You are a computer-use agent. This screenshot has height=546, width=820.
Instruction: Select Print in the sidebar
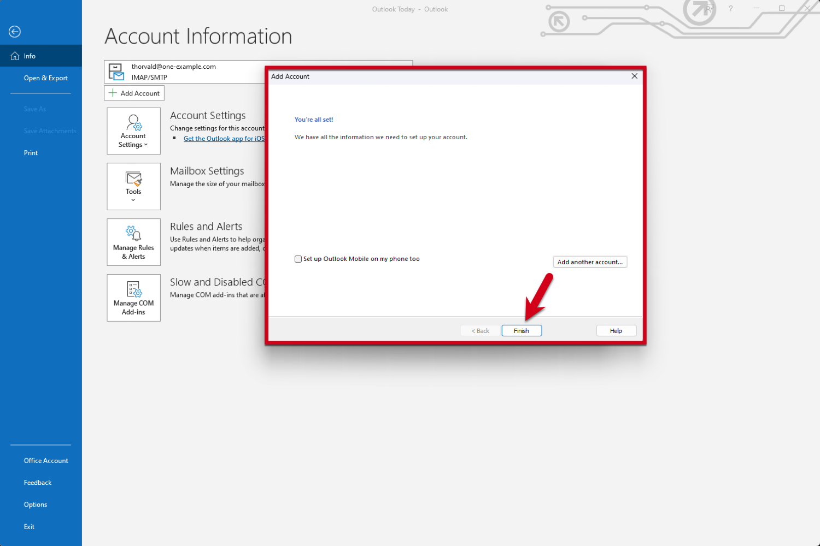(x=31, y=153)
